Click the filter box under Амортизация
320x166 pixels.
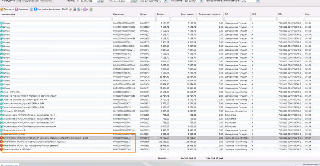(183, 19)
